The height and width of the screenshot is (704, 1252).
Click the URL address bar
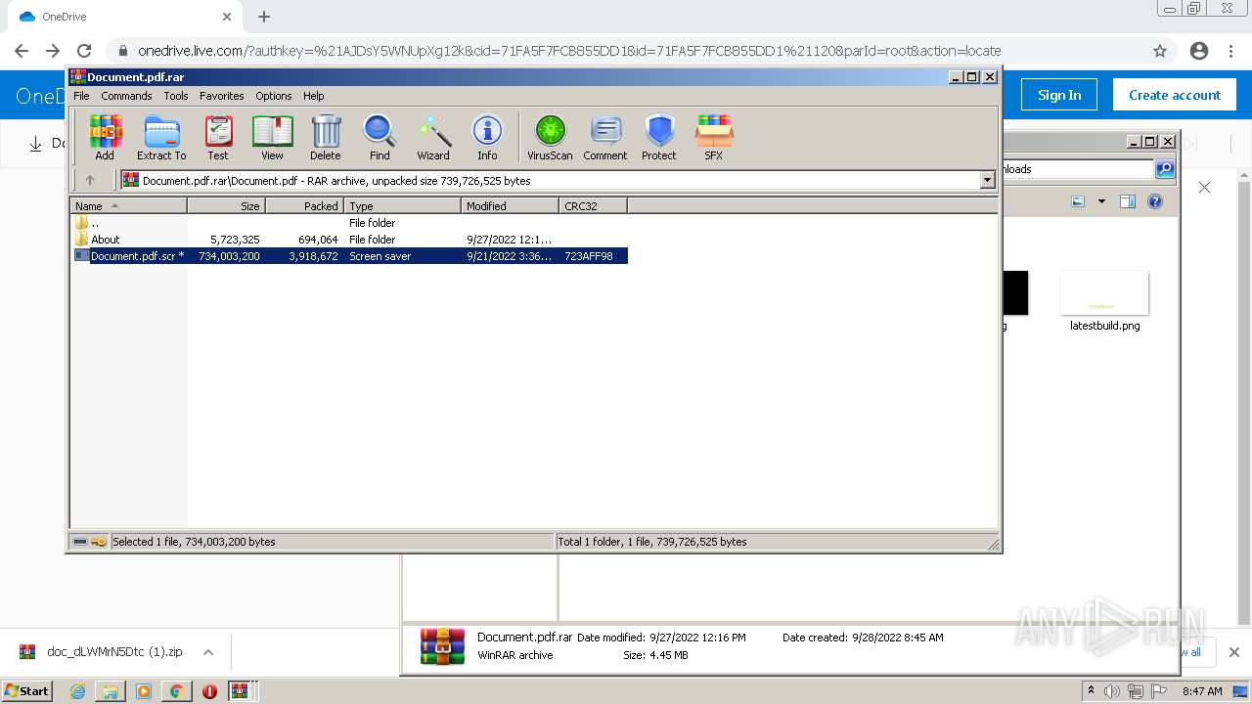(626, 51)
